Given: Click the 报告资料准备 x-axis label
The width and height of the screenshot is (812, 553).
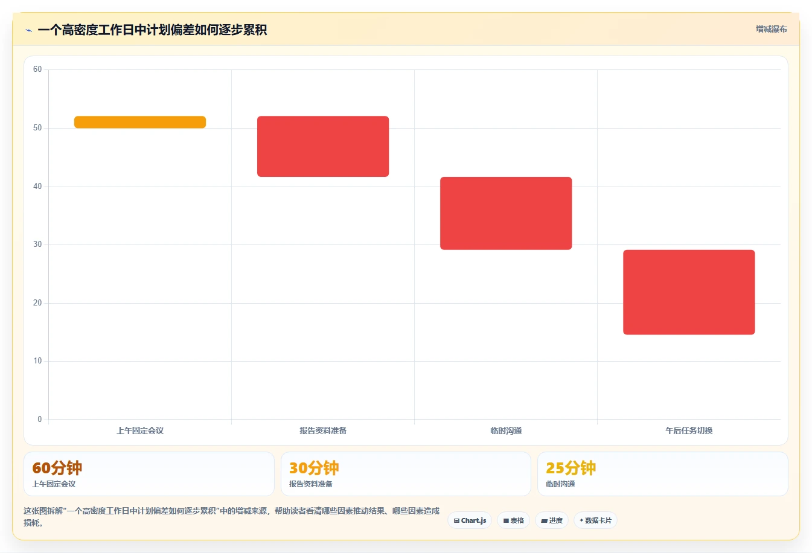Looking at the screenshot, I should (x=323, y=430).
